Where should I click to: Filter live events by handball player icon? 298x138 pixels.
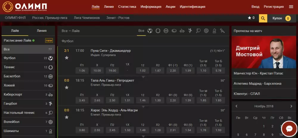pos(190,31)
